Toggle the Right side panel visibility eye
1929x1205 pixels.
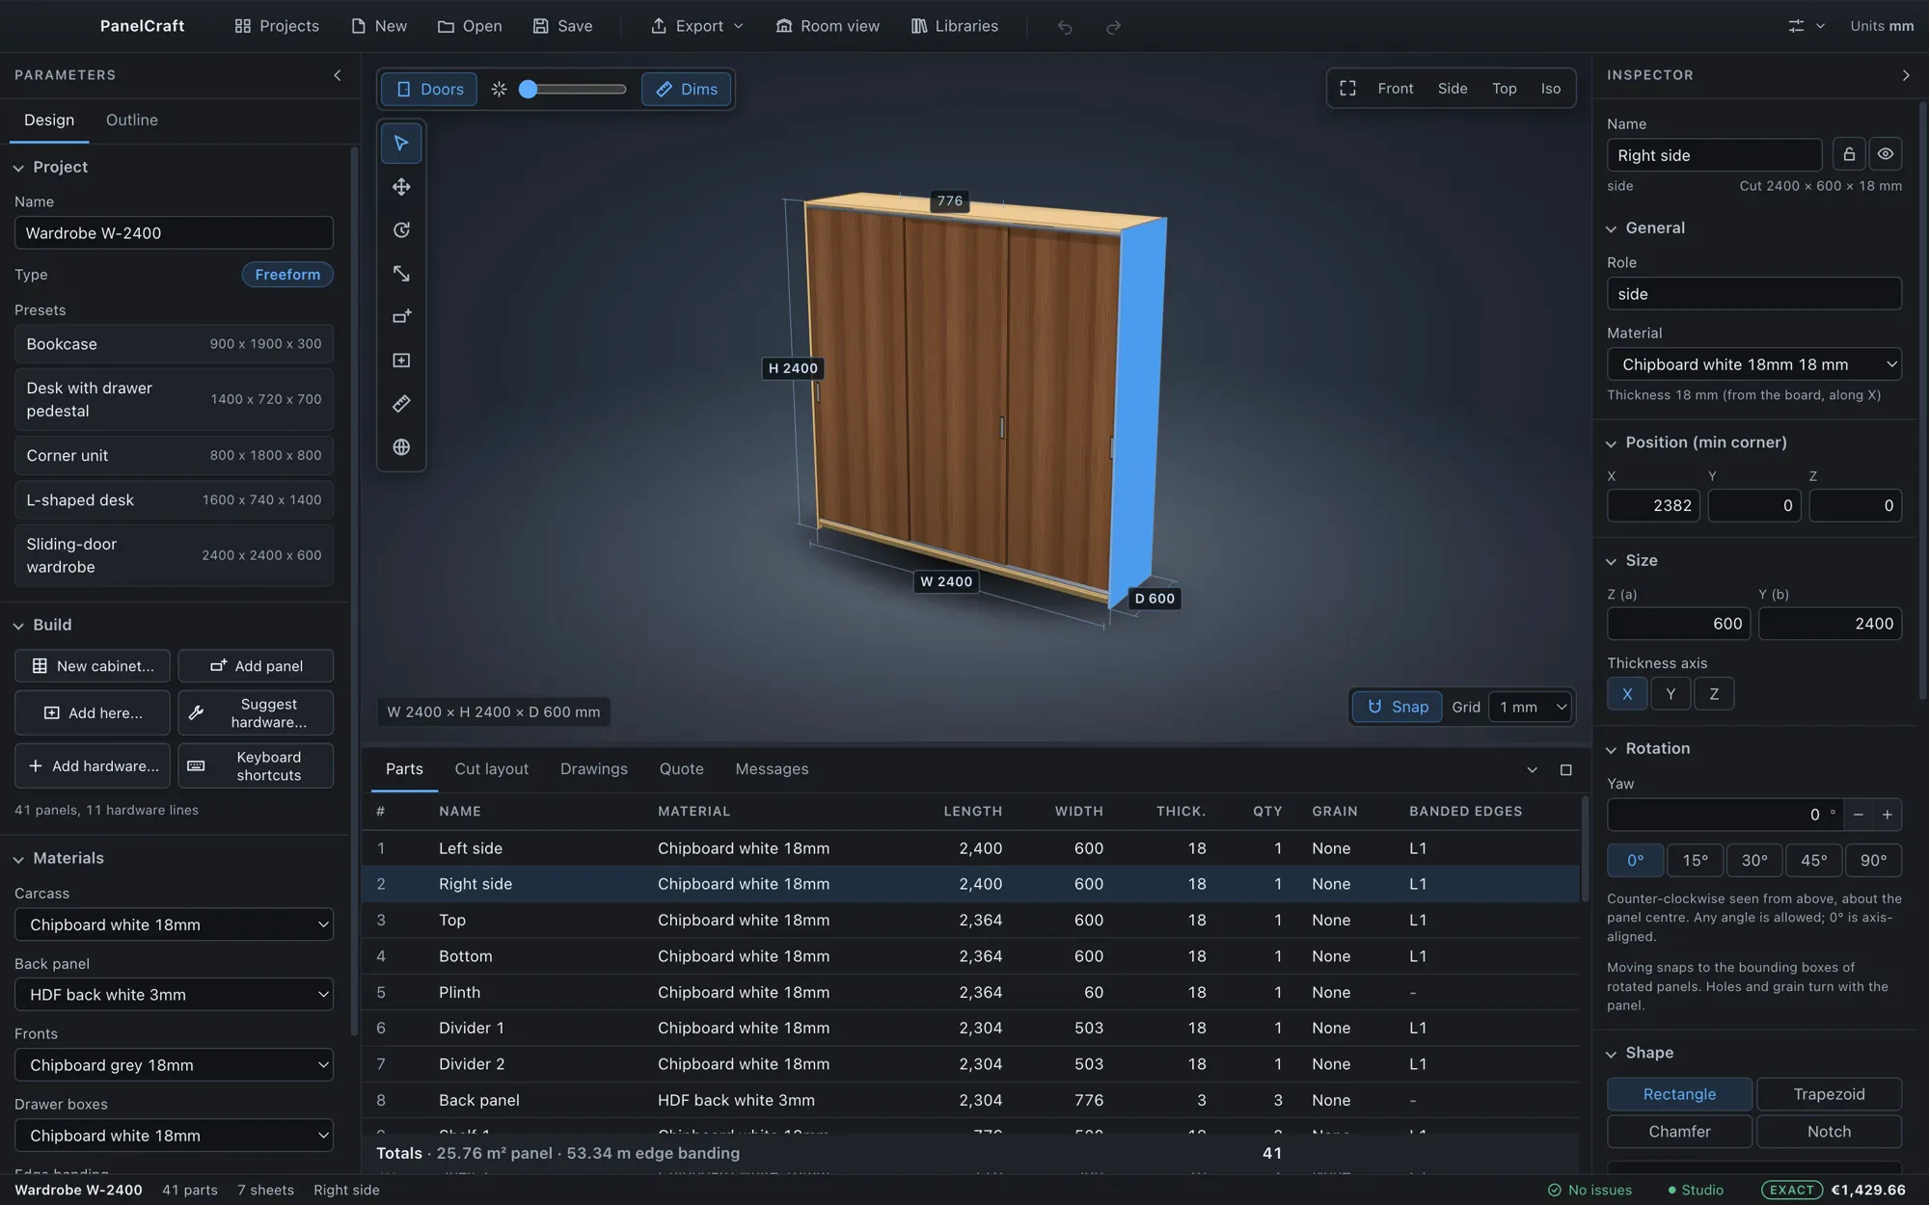pyautogui.click(x=1885, y=154)
